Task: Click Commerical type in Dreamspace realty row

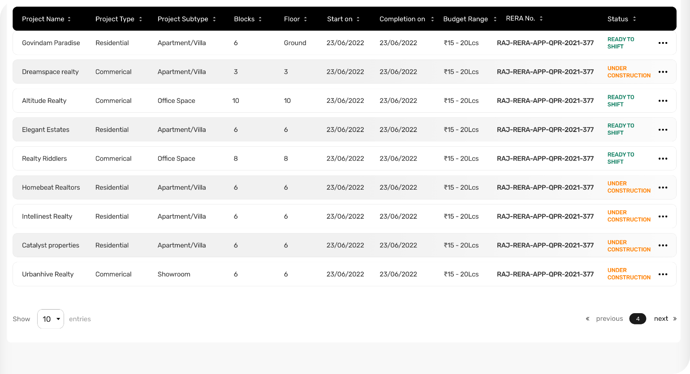Action: [113, 72]
